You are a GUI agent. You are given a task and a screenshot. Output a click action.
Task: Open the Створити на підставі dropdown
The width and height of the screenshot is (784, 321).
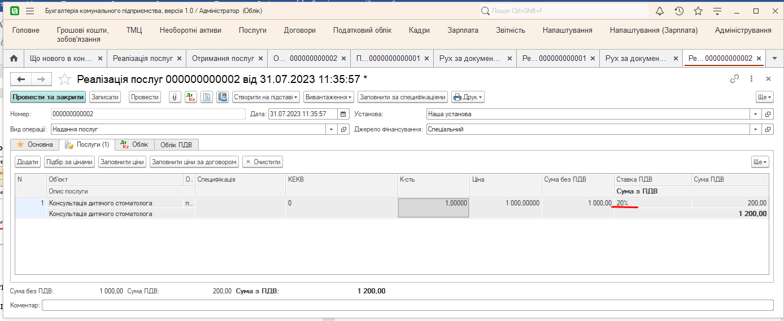coord(265,97)
